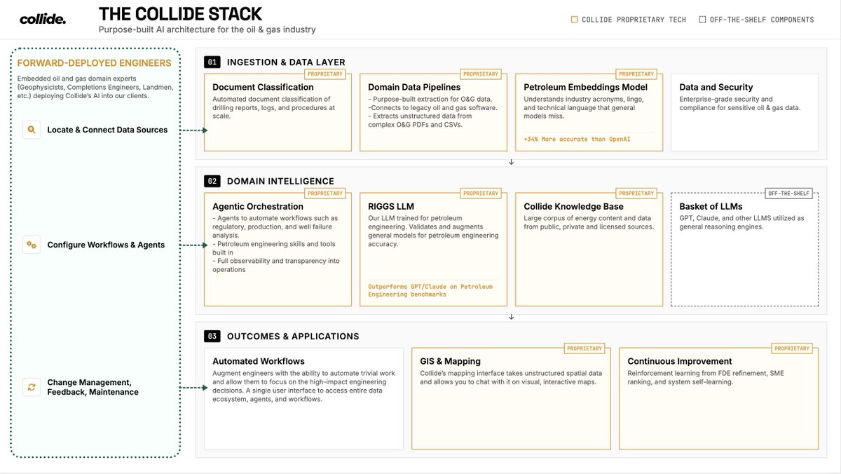
Task: Open the Document Classification card title
Action: click(x=263, y=87)
